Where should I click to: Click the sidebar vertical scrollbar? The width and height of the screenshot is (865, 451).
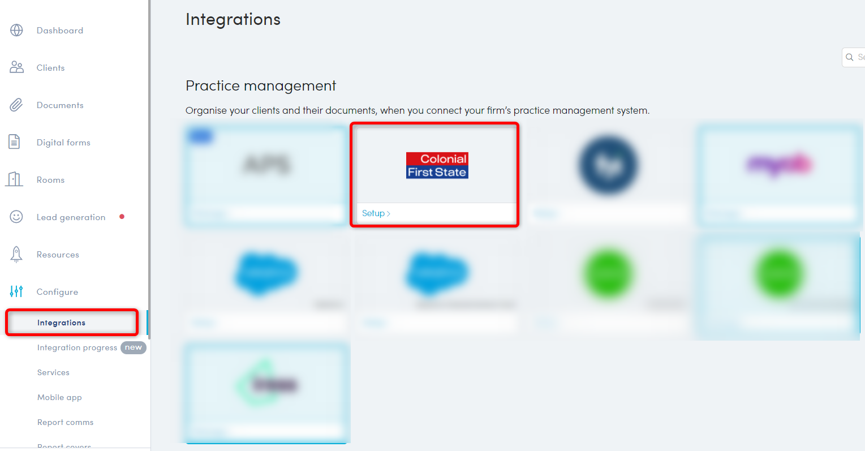(149, 170)
